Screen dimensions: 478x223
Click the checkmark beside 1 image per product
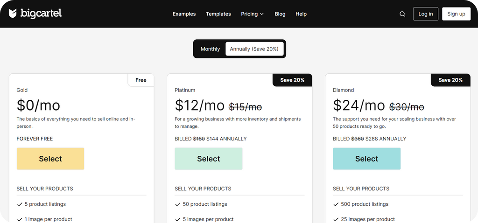[x=20, y=220]
